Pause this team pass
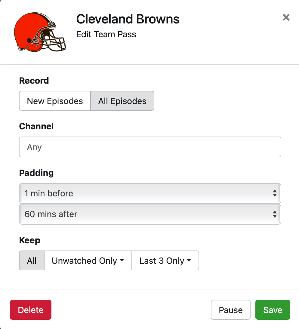 tap(230, 310)
